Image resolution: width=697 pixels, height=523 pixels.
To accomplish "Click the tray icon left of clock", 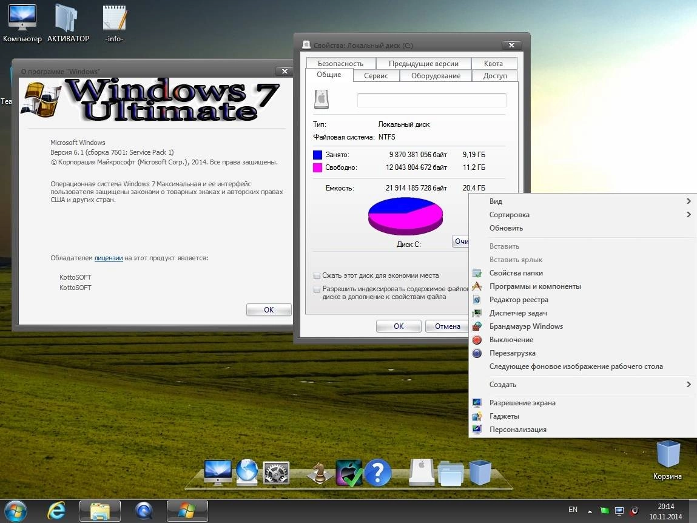I will (635, 510).
